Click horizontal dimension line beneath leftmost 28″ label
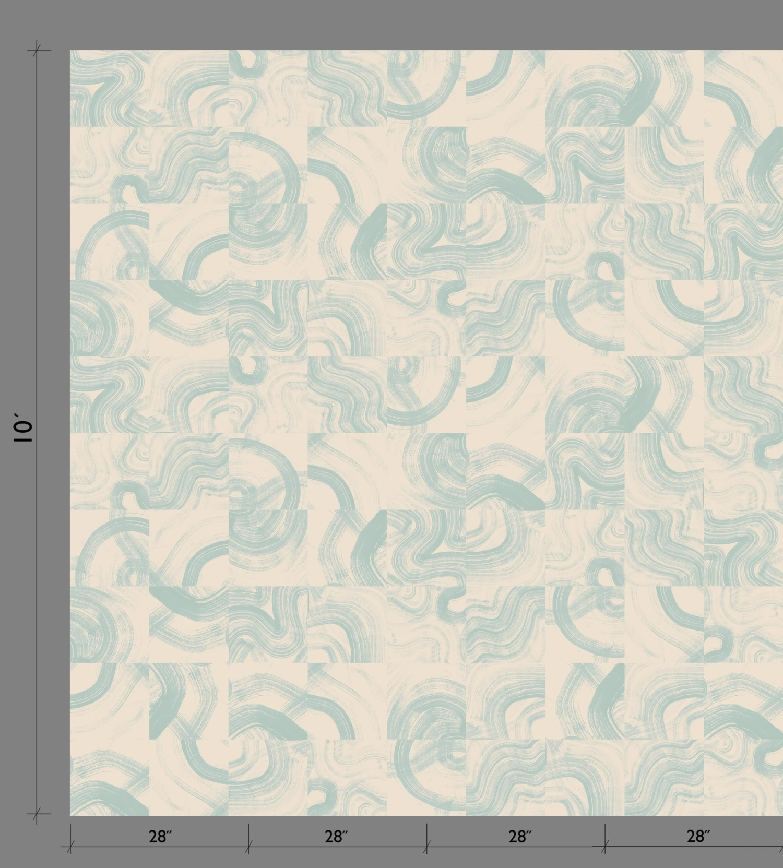 [160, 847]
